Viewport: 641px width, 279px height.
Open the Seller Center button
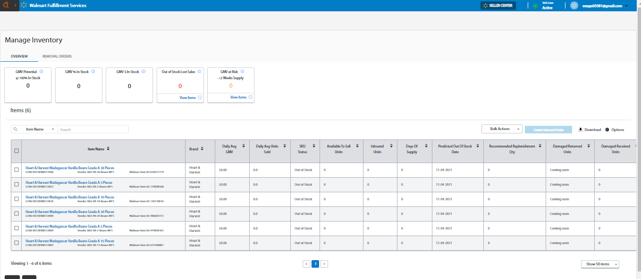[498, 6]
